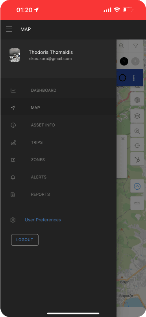Tap the 01:20 clock in status bar

(24, 10)
